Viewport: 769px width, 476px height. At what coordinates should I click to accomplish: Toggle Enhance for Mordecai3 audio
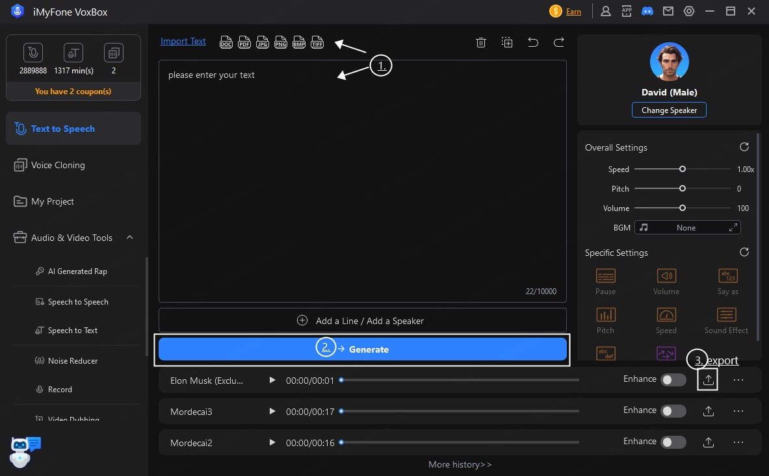pos(673,411)
